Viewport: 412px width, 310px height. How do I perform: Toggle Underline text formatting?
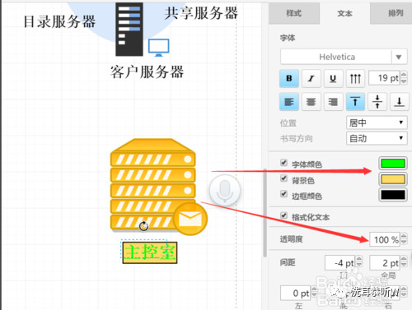point(333,78)
